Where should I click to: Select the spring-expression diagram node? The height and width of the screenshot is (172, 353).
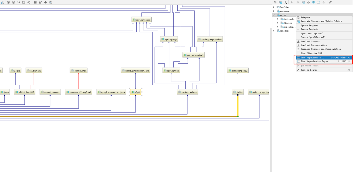(x=210, y=39)
